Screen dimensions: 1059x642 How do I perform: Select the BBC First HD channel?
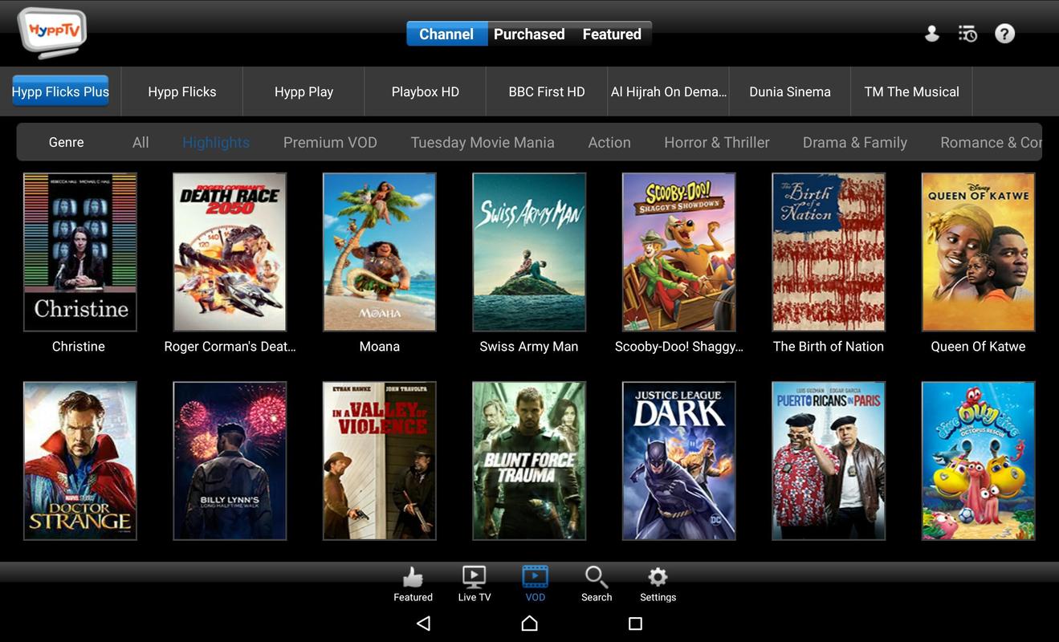click(x=547, y=91)
